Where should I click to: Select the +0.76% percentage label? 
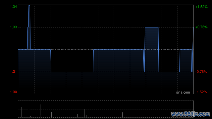[201, 27]
